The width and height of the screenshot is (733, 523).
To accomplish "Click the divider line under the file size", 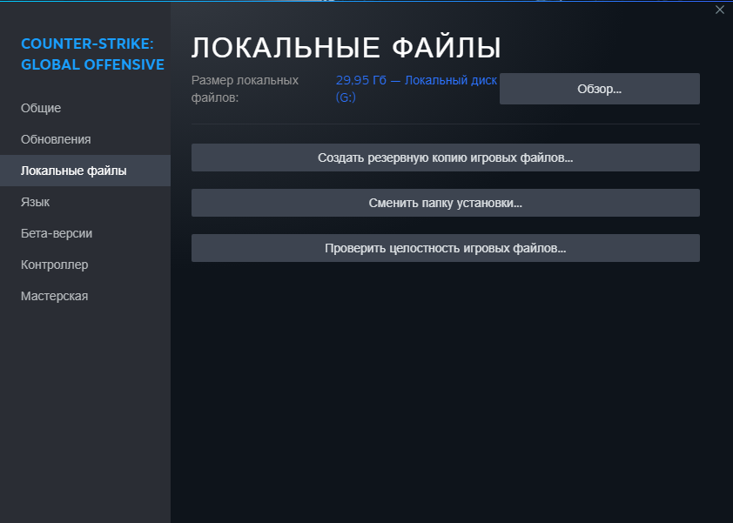I will pos(445,124).
